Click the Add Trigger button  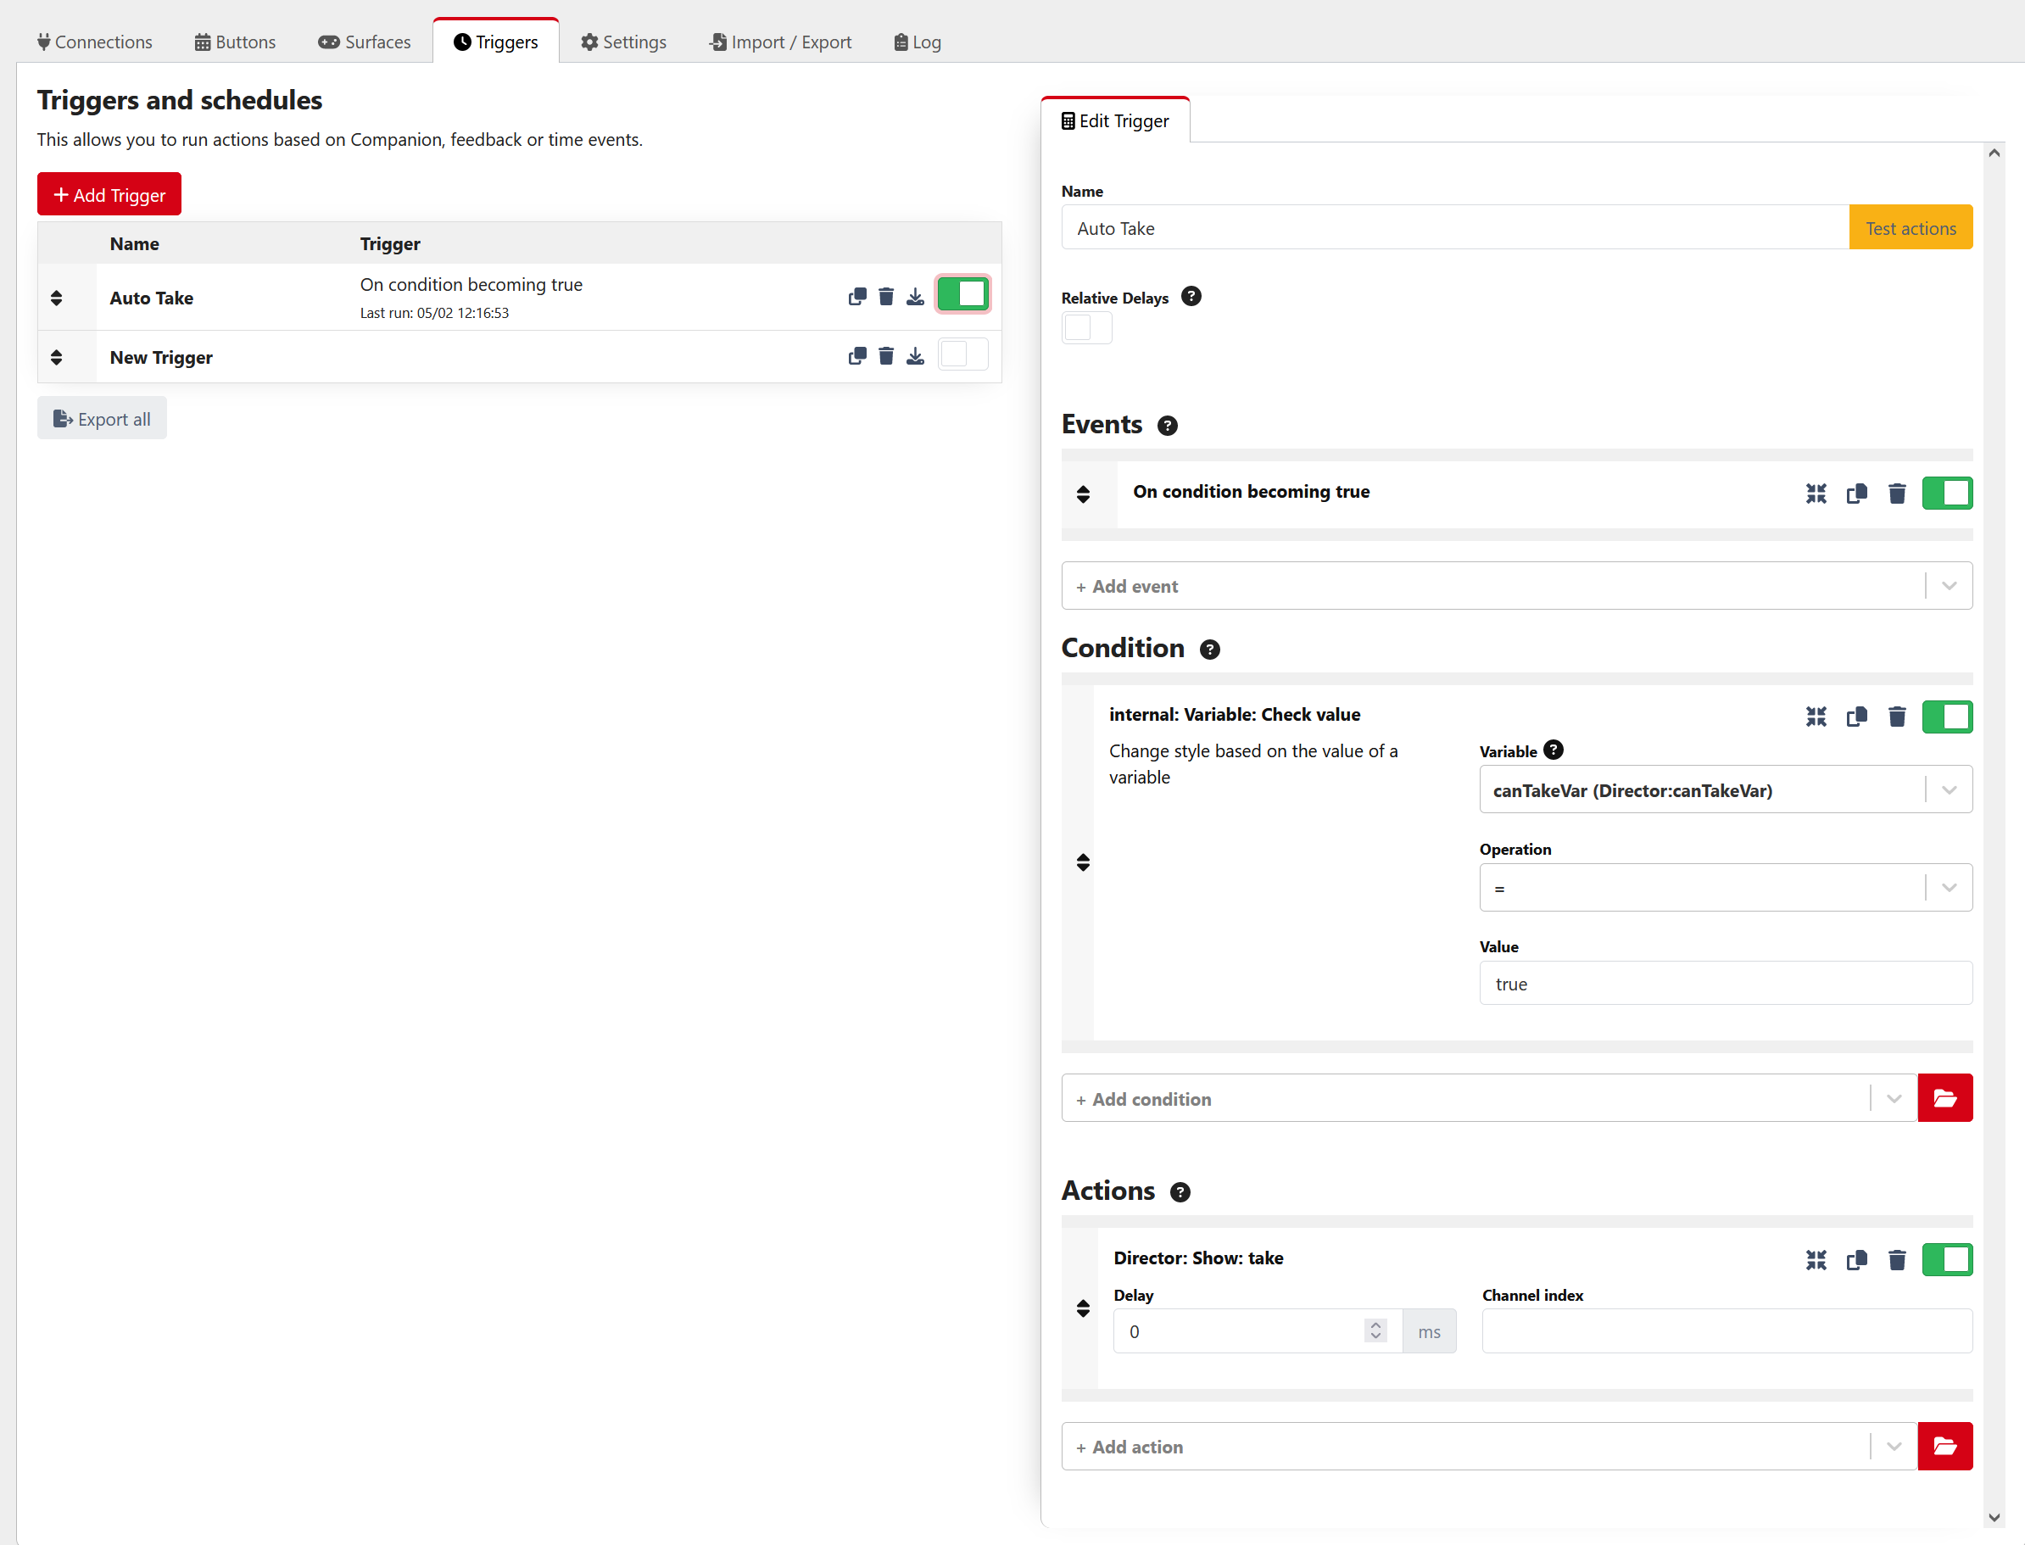(109, 195)
